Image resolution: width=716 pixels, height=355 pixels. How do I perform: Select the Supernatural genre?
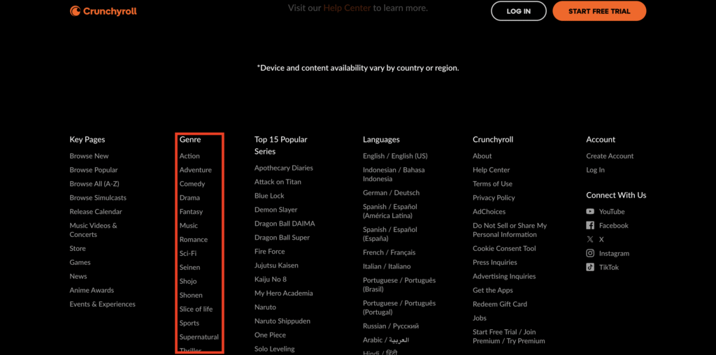pyautogui.click(x=199, y=338)
